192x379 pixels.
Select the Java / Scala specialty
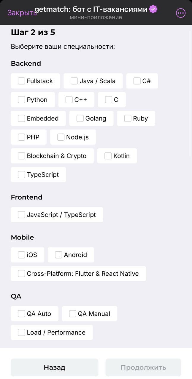(74, 81)
